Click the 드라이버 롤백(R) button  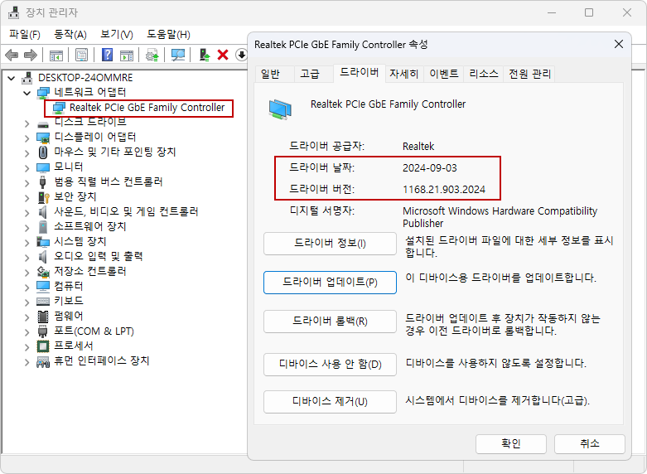(330, 322)
